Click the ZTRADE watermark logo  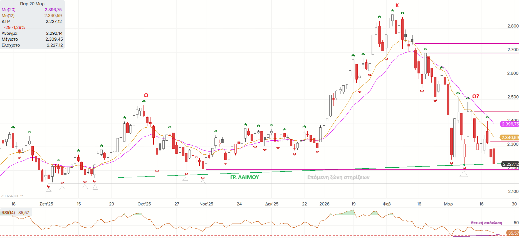[x=12, y=196]
